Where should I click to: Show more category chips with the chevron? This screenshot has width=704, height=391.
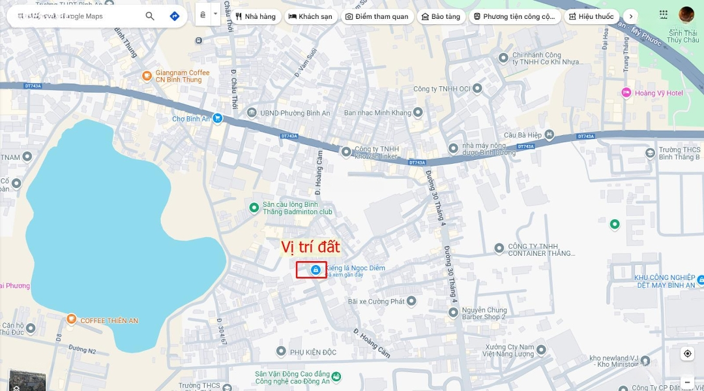tap(631, 16)
